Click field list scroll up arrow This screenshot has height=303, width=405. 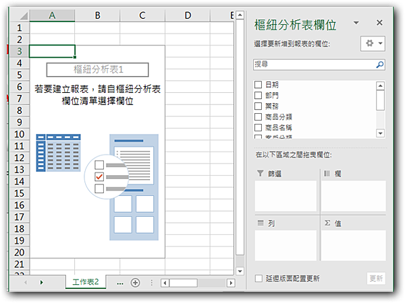380,86
